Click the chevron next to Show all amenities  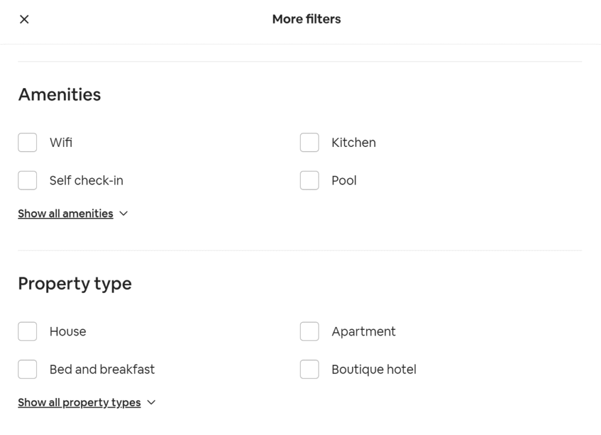point(124,213)
